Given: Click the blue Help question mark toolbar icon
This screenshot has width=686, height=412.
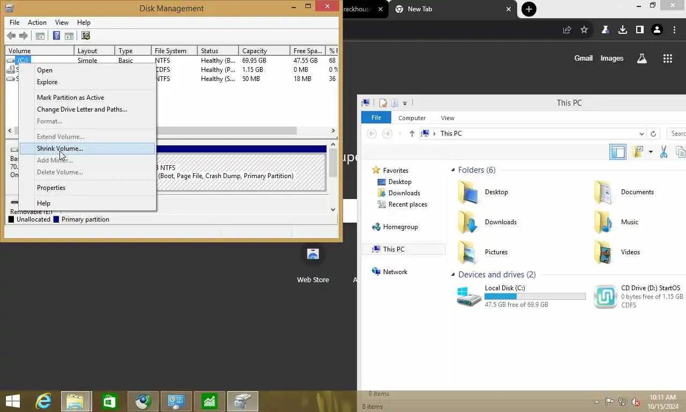Looking at the screenshot, I should 56,36.
